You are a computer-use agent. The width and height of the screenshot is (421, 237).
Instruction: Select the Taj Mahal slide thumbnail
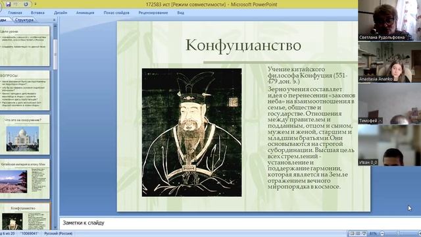pyautogui.click(x=25, y=134)
